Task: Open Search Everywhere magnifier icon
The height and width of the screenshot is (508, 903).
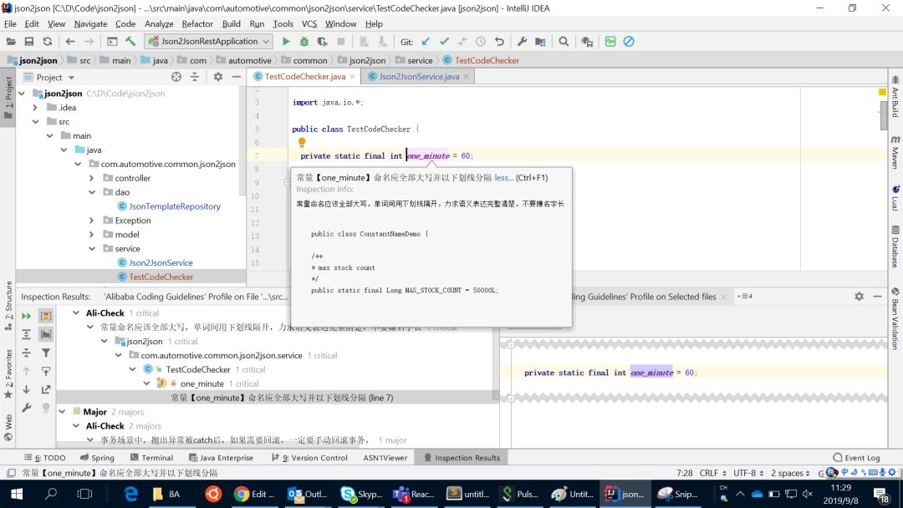Action: pos(564,41)
